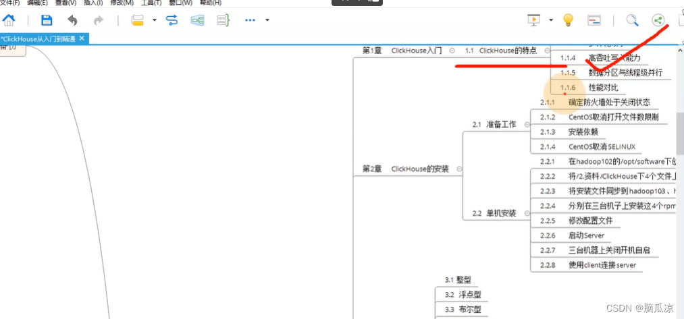The width and height of the screenshot is (684, 319).
Task: Select topic 2.1.1 确定防火墙处于关闭状态
Action: (x=595, y=103)
